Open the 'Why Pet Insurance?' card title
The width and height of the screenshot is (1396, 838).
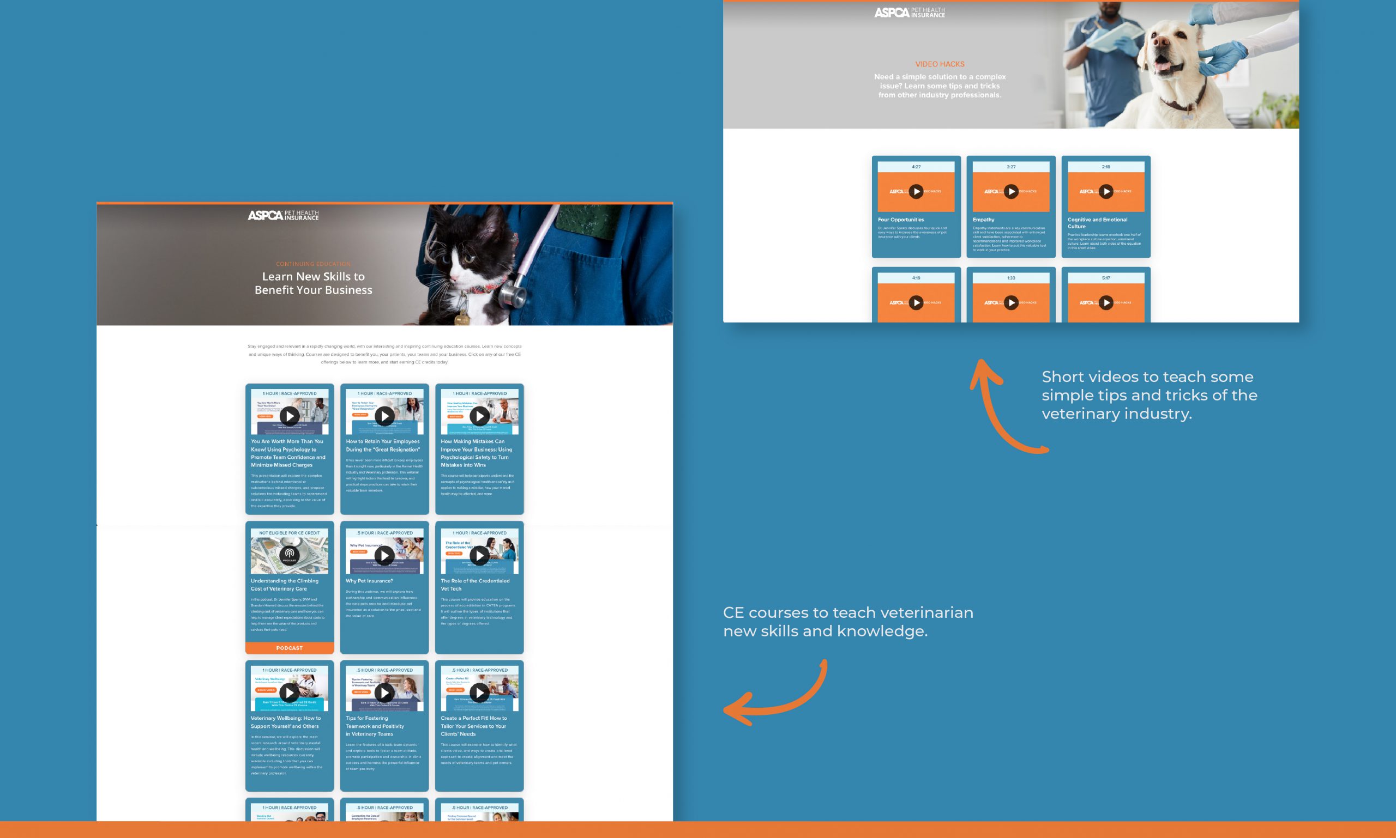tap(369, 580)
